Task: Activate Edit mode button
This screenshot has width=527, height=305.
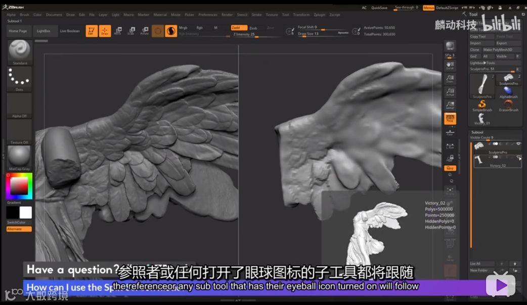Action: pyautogui.click(x=92, y=31)
